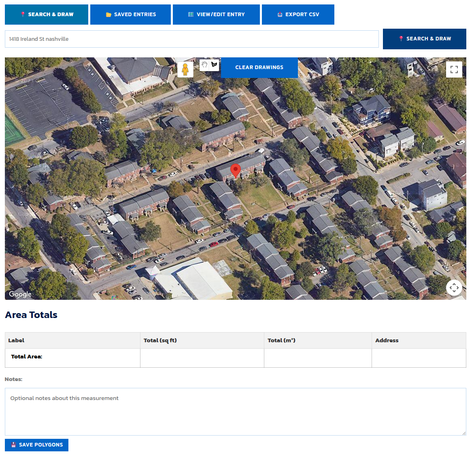The height and width of the screenshot is (457, 474).
Task: Save polygons with the Save Polygons button
Action: coord(36,445)
